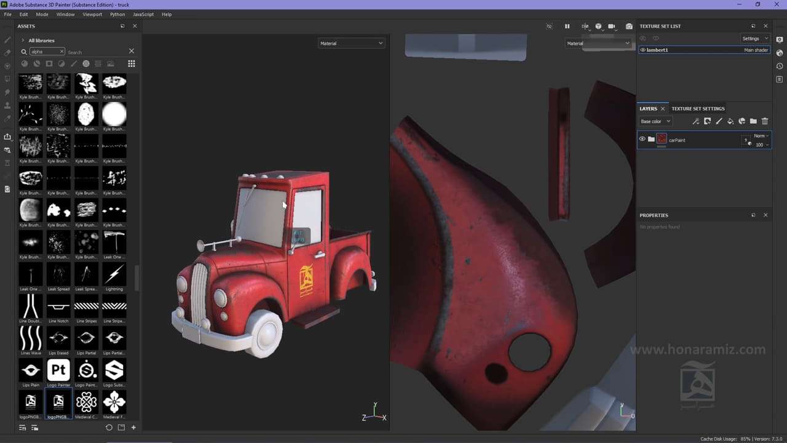Add a fill layer with bucket icon

(730, 121)
